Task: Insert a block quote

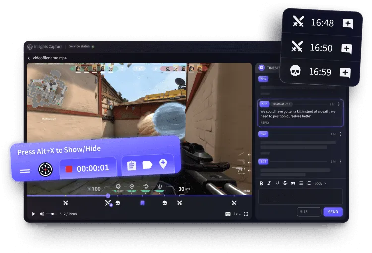Action: tap(293, 183)
